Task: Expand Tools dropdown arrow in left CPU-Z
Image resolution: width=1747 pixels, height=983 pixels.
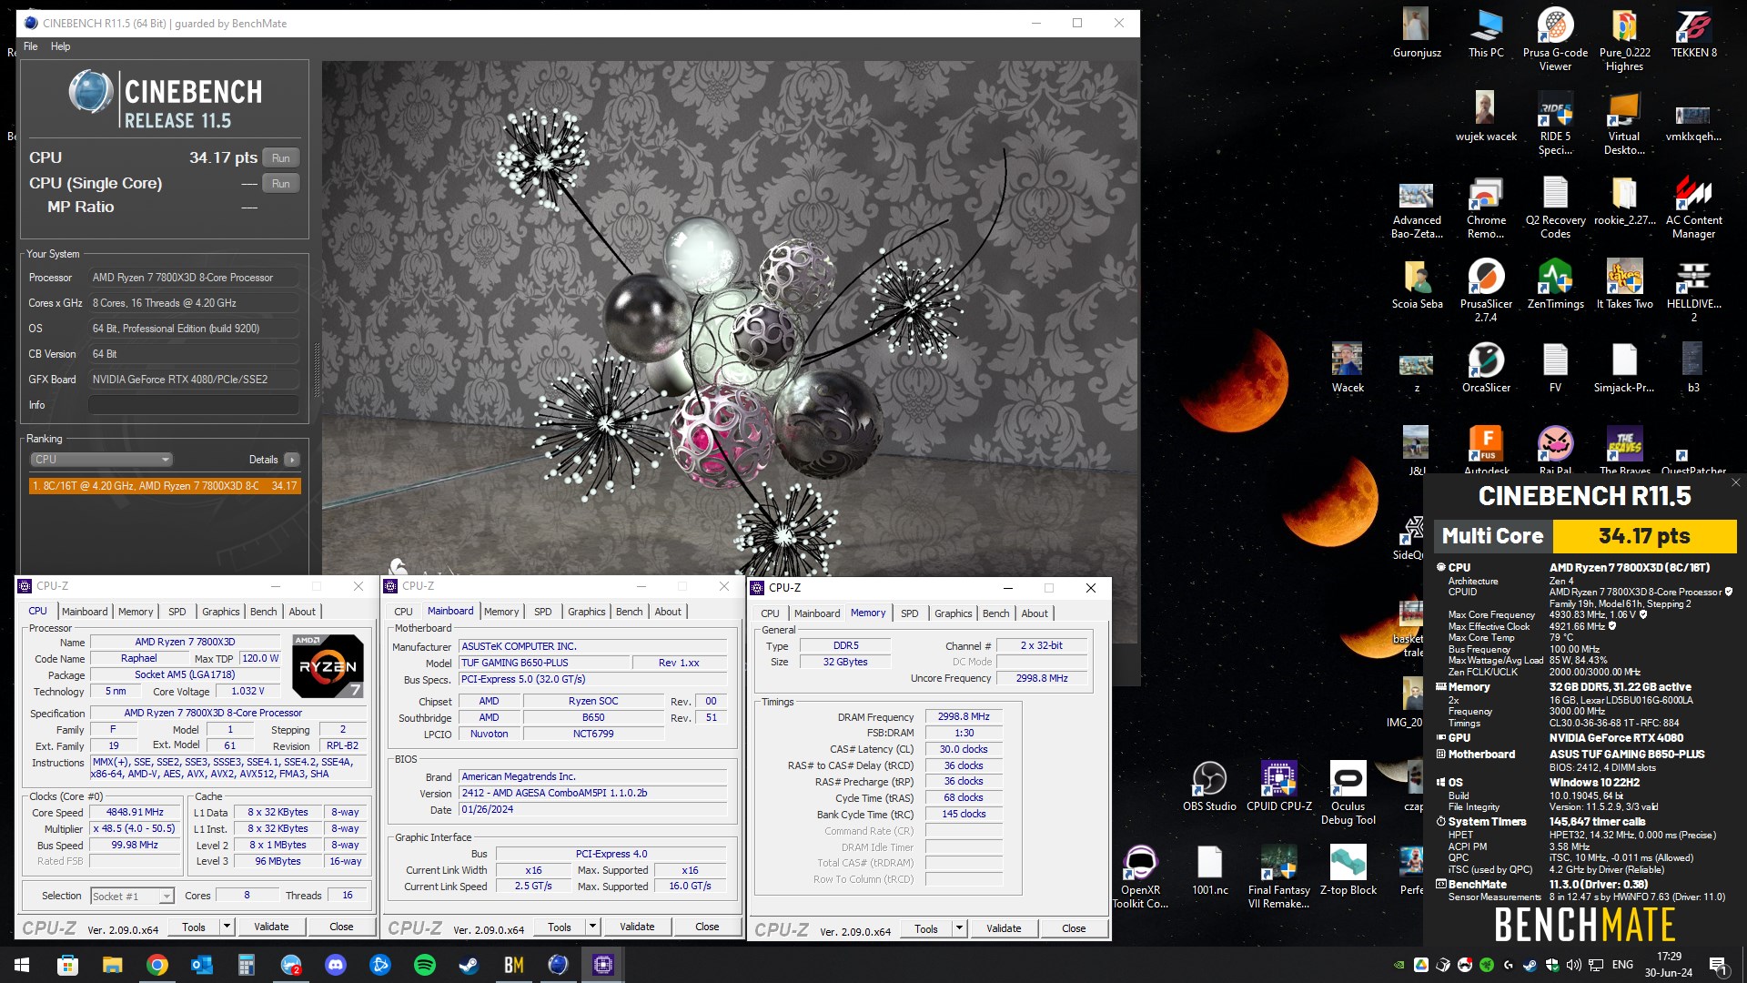Action: (227, 927)
